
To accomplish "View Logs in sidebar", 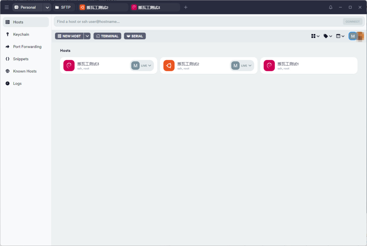I will 17,84.
